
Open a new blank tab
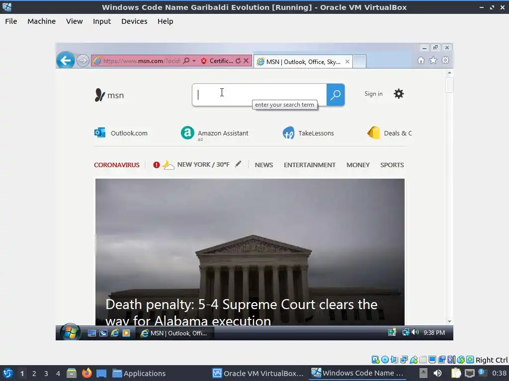point(359,62)
